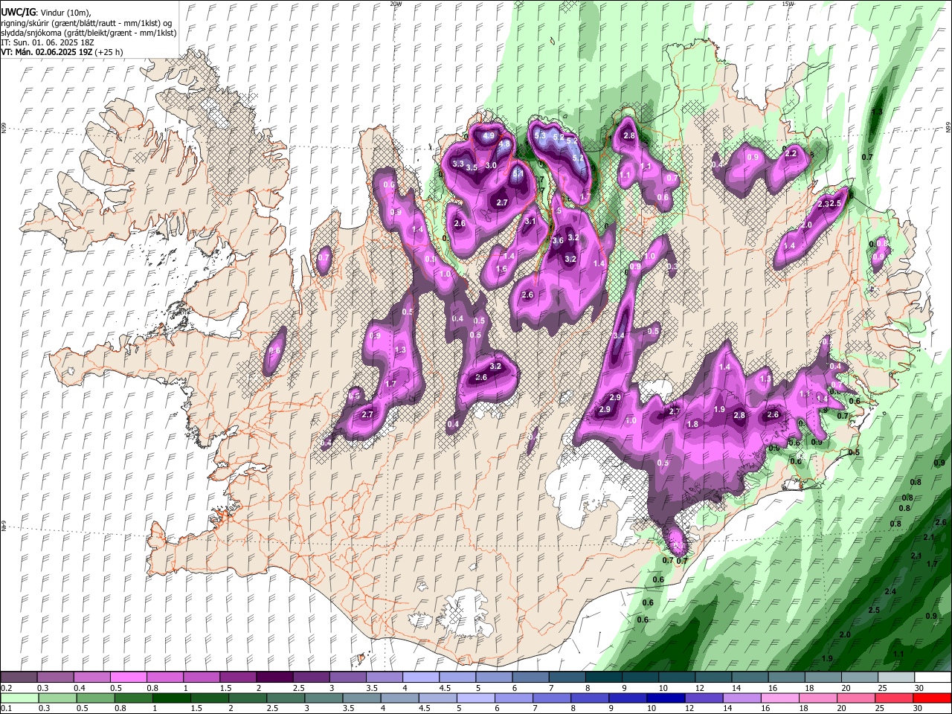Pick the pale gray swatch labeled 25 in snow legend

[x=897, y=678]
